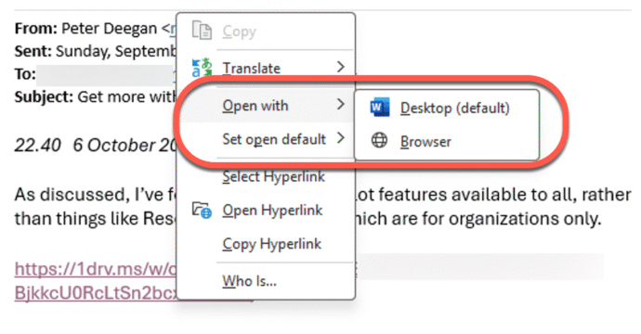Choose the Copy menu entry
Image resolution: width=641 pixels, height=334 pixels.
266,32
